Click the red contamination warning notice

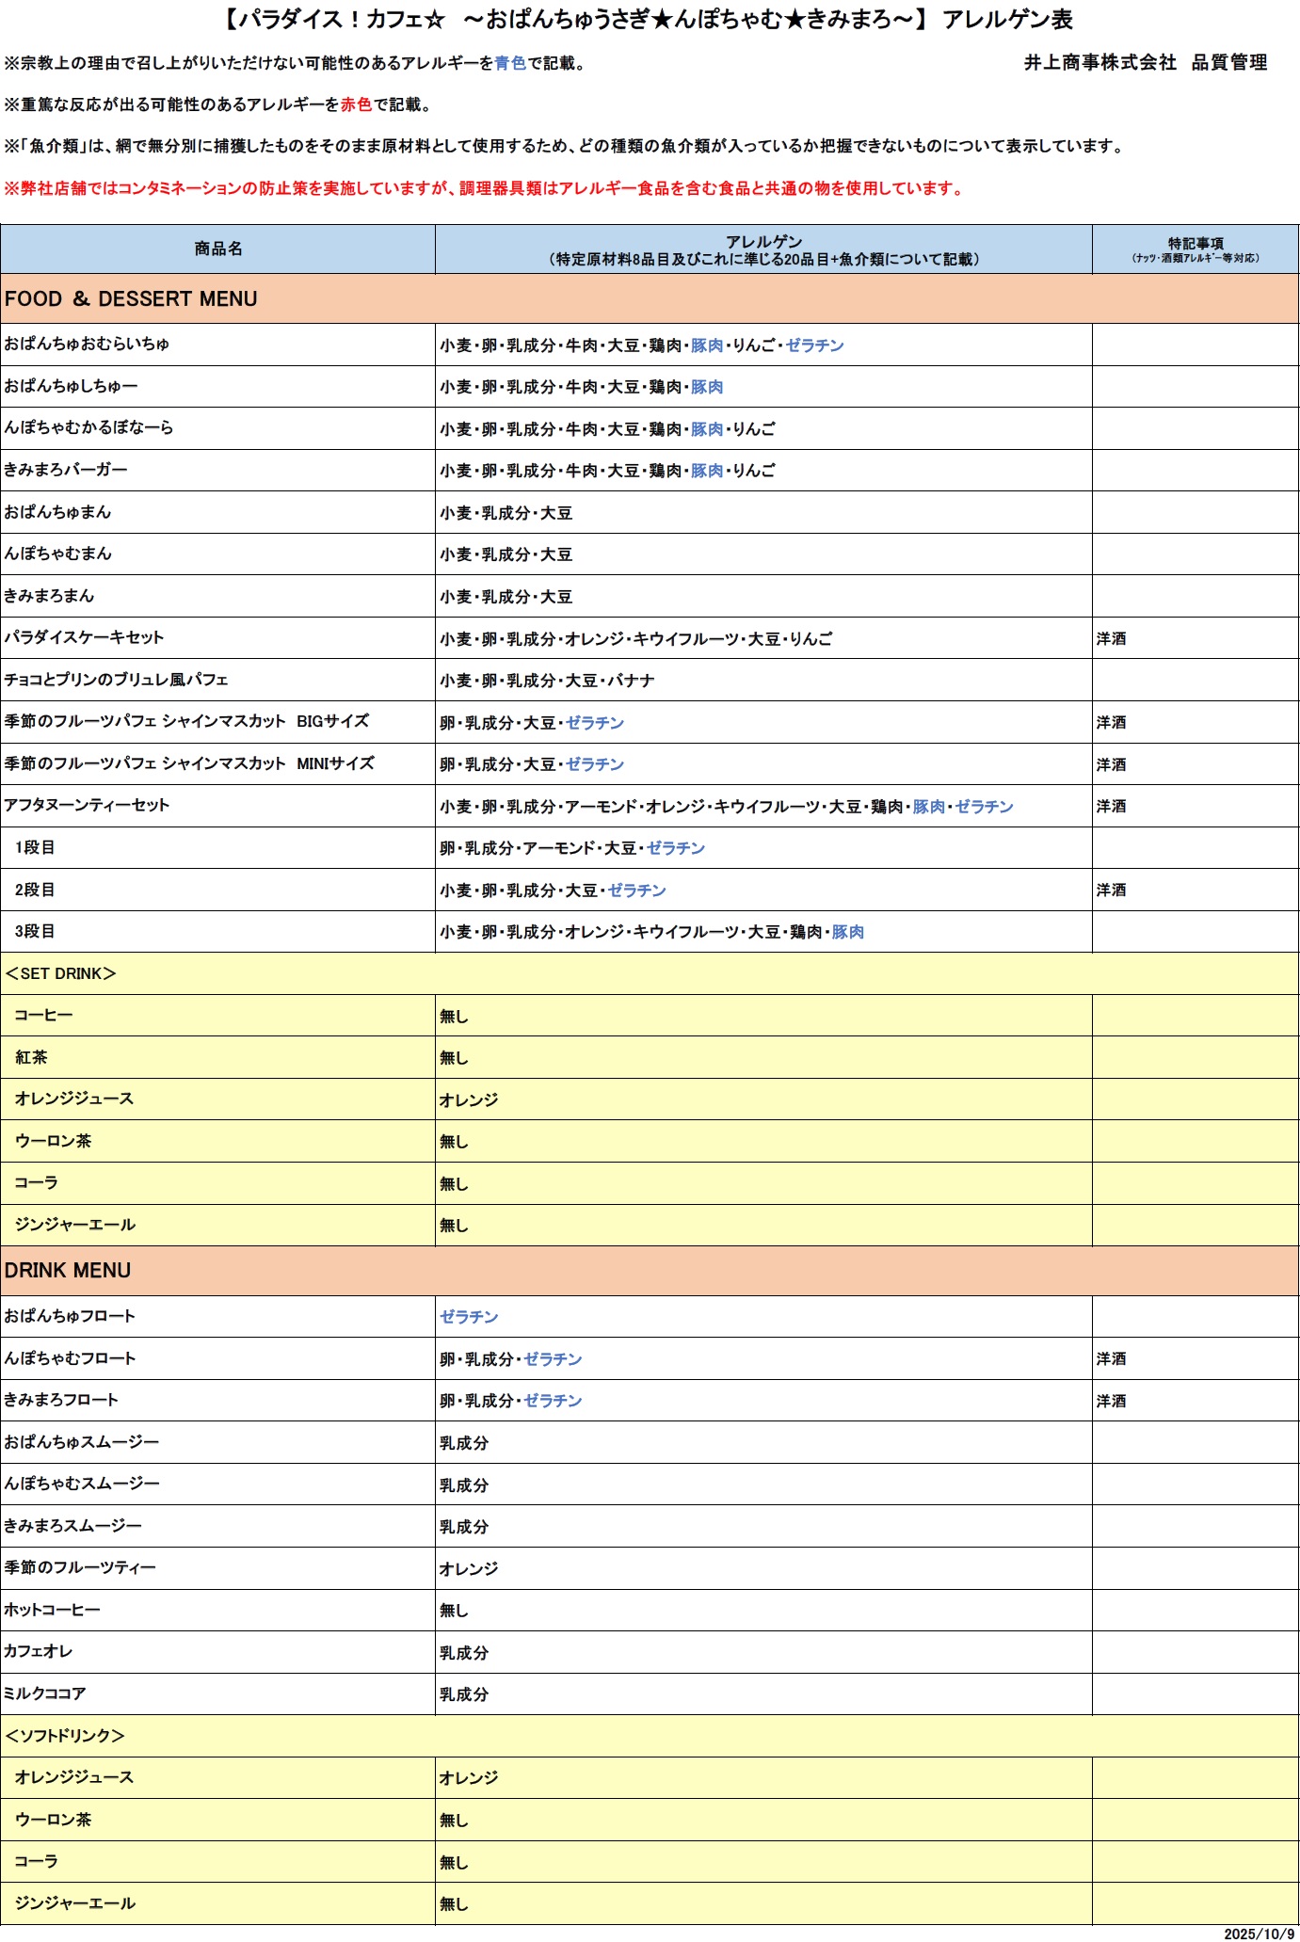[x=485, y=189]
